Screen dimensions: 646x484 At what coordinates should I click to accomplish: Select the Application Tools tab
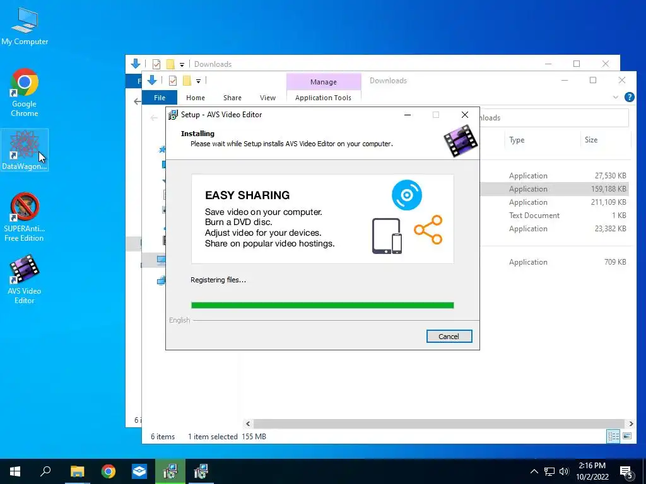(x=324, y=98)
